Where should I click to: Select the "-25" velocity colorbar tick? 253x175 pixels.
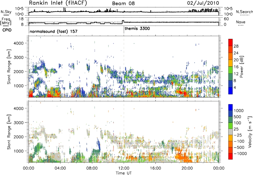[238, 135]
